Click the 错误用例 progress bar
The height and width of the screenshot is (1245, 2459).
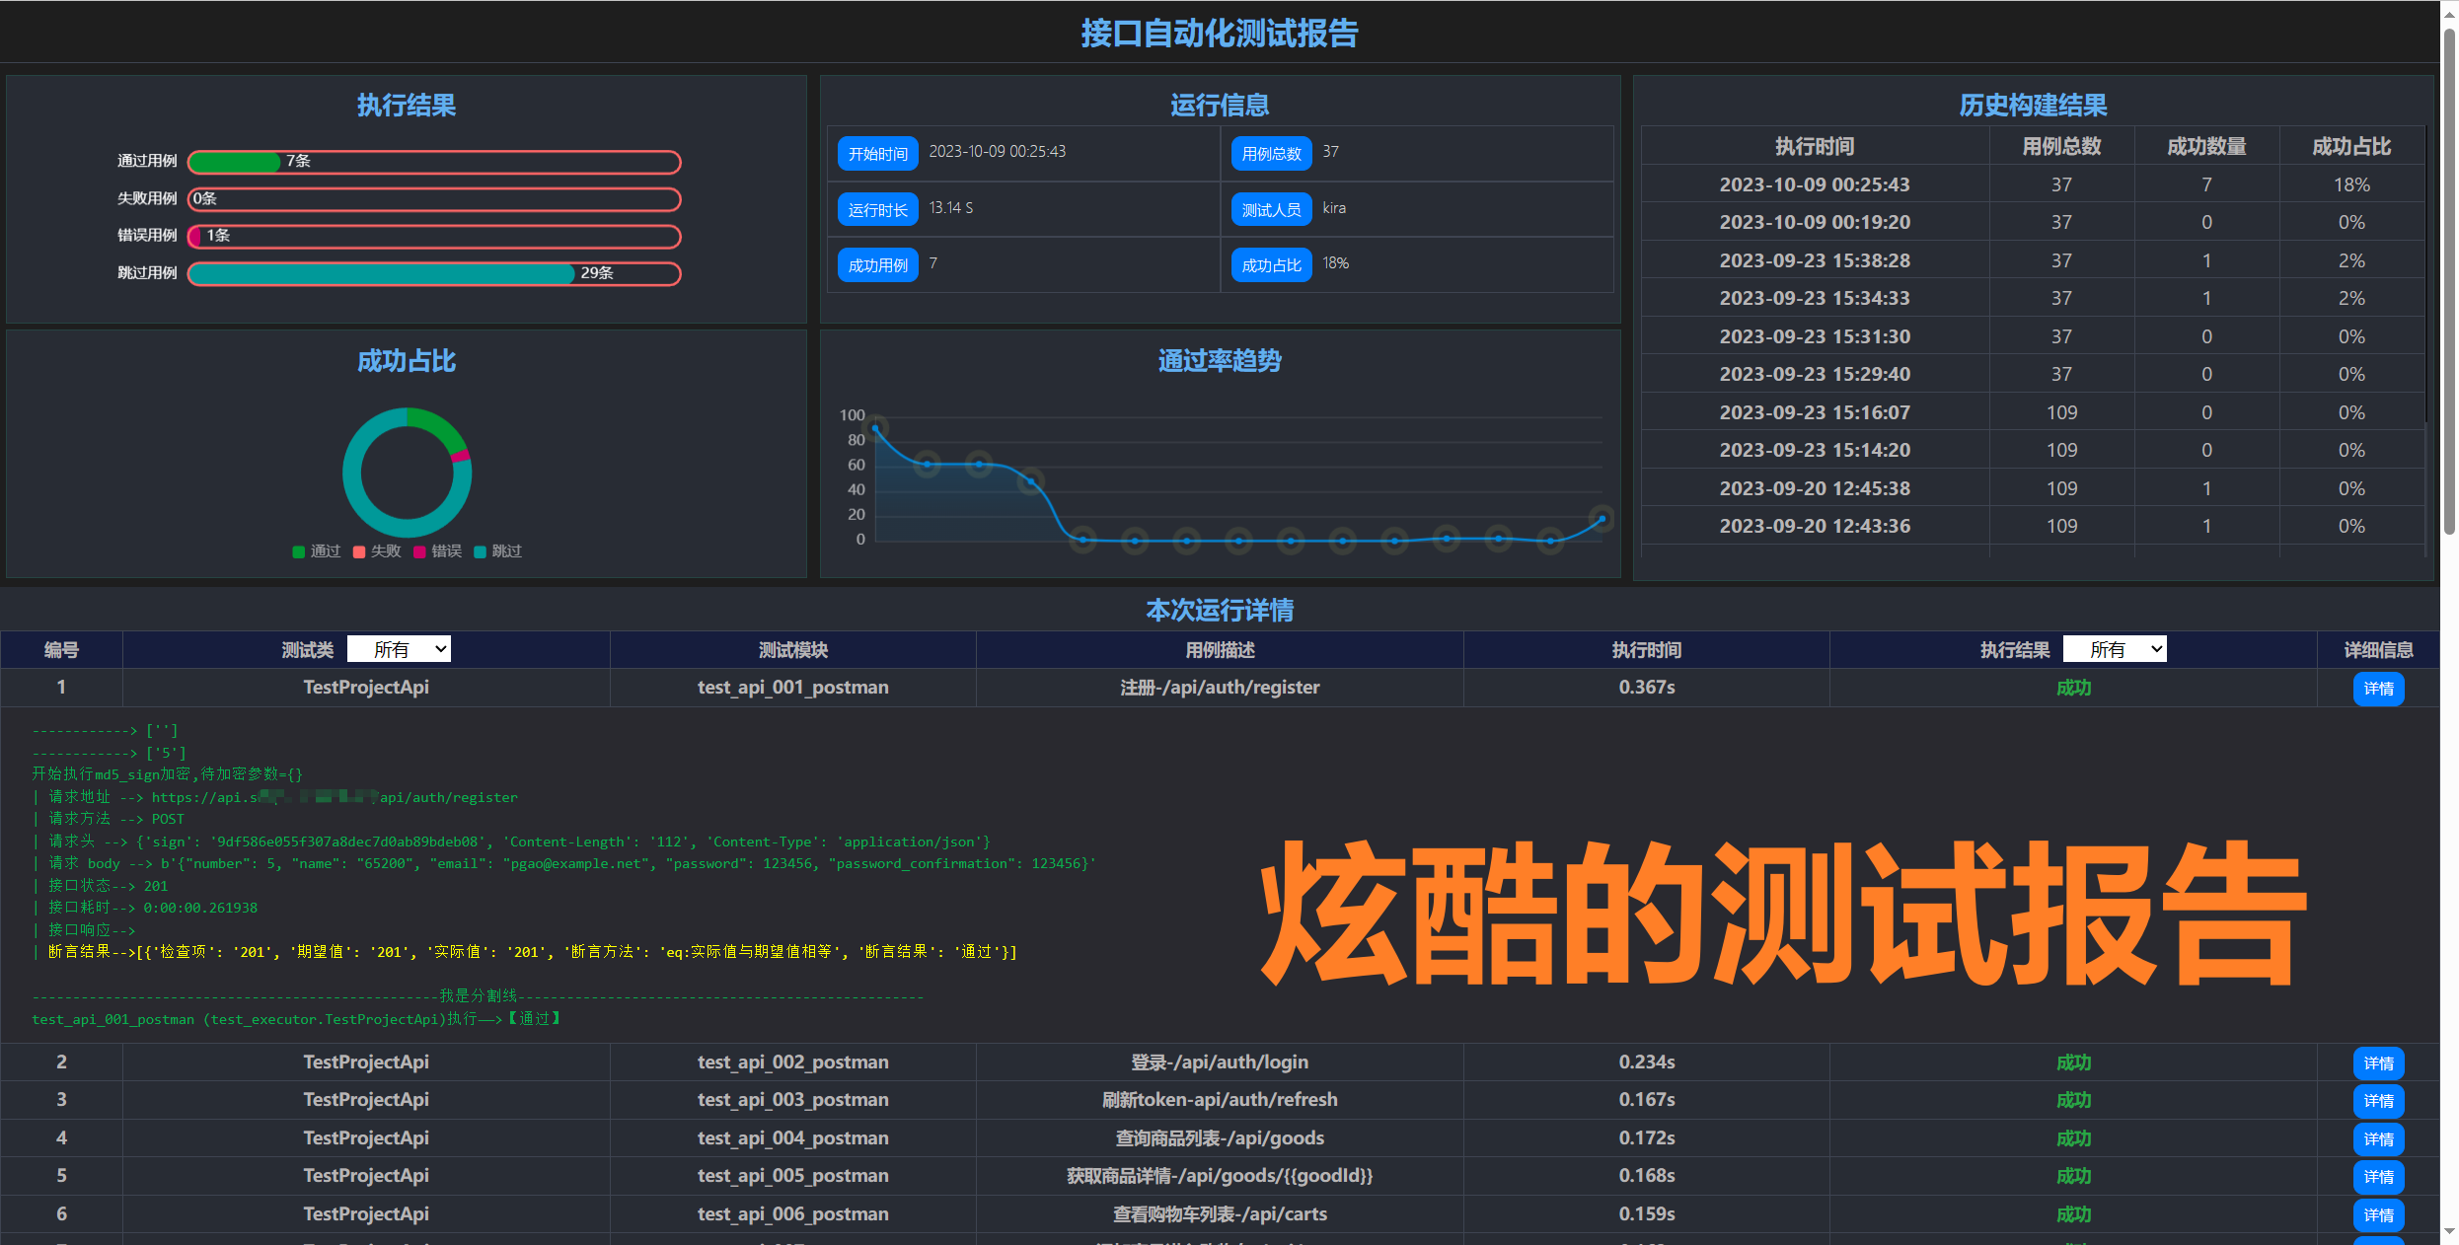click(434, 237)
